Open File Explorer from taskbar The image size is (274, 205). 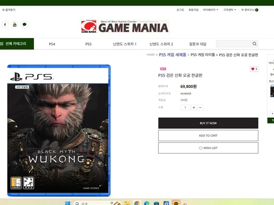click(127, 203)
